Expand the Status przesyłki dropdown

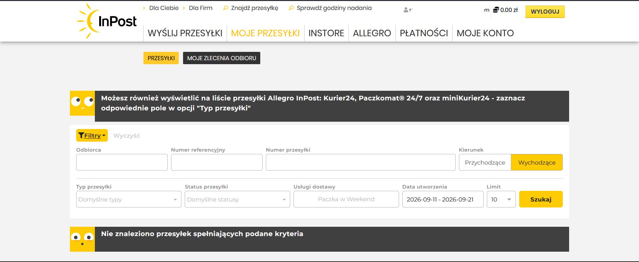pyautogui.click(x=237, y=199)
